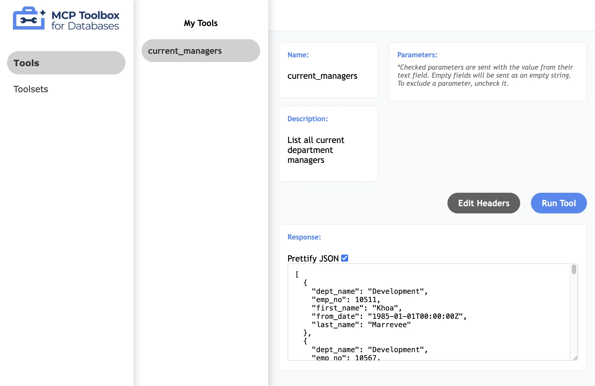
Task: Open the Edit Headers dialog
Action: click(x=484, y=203)
